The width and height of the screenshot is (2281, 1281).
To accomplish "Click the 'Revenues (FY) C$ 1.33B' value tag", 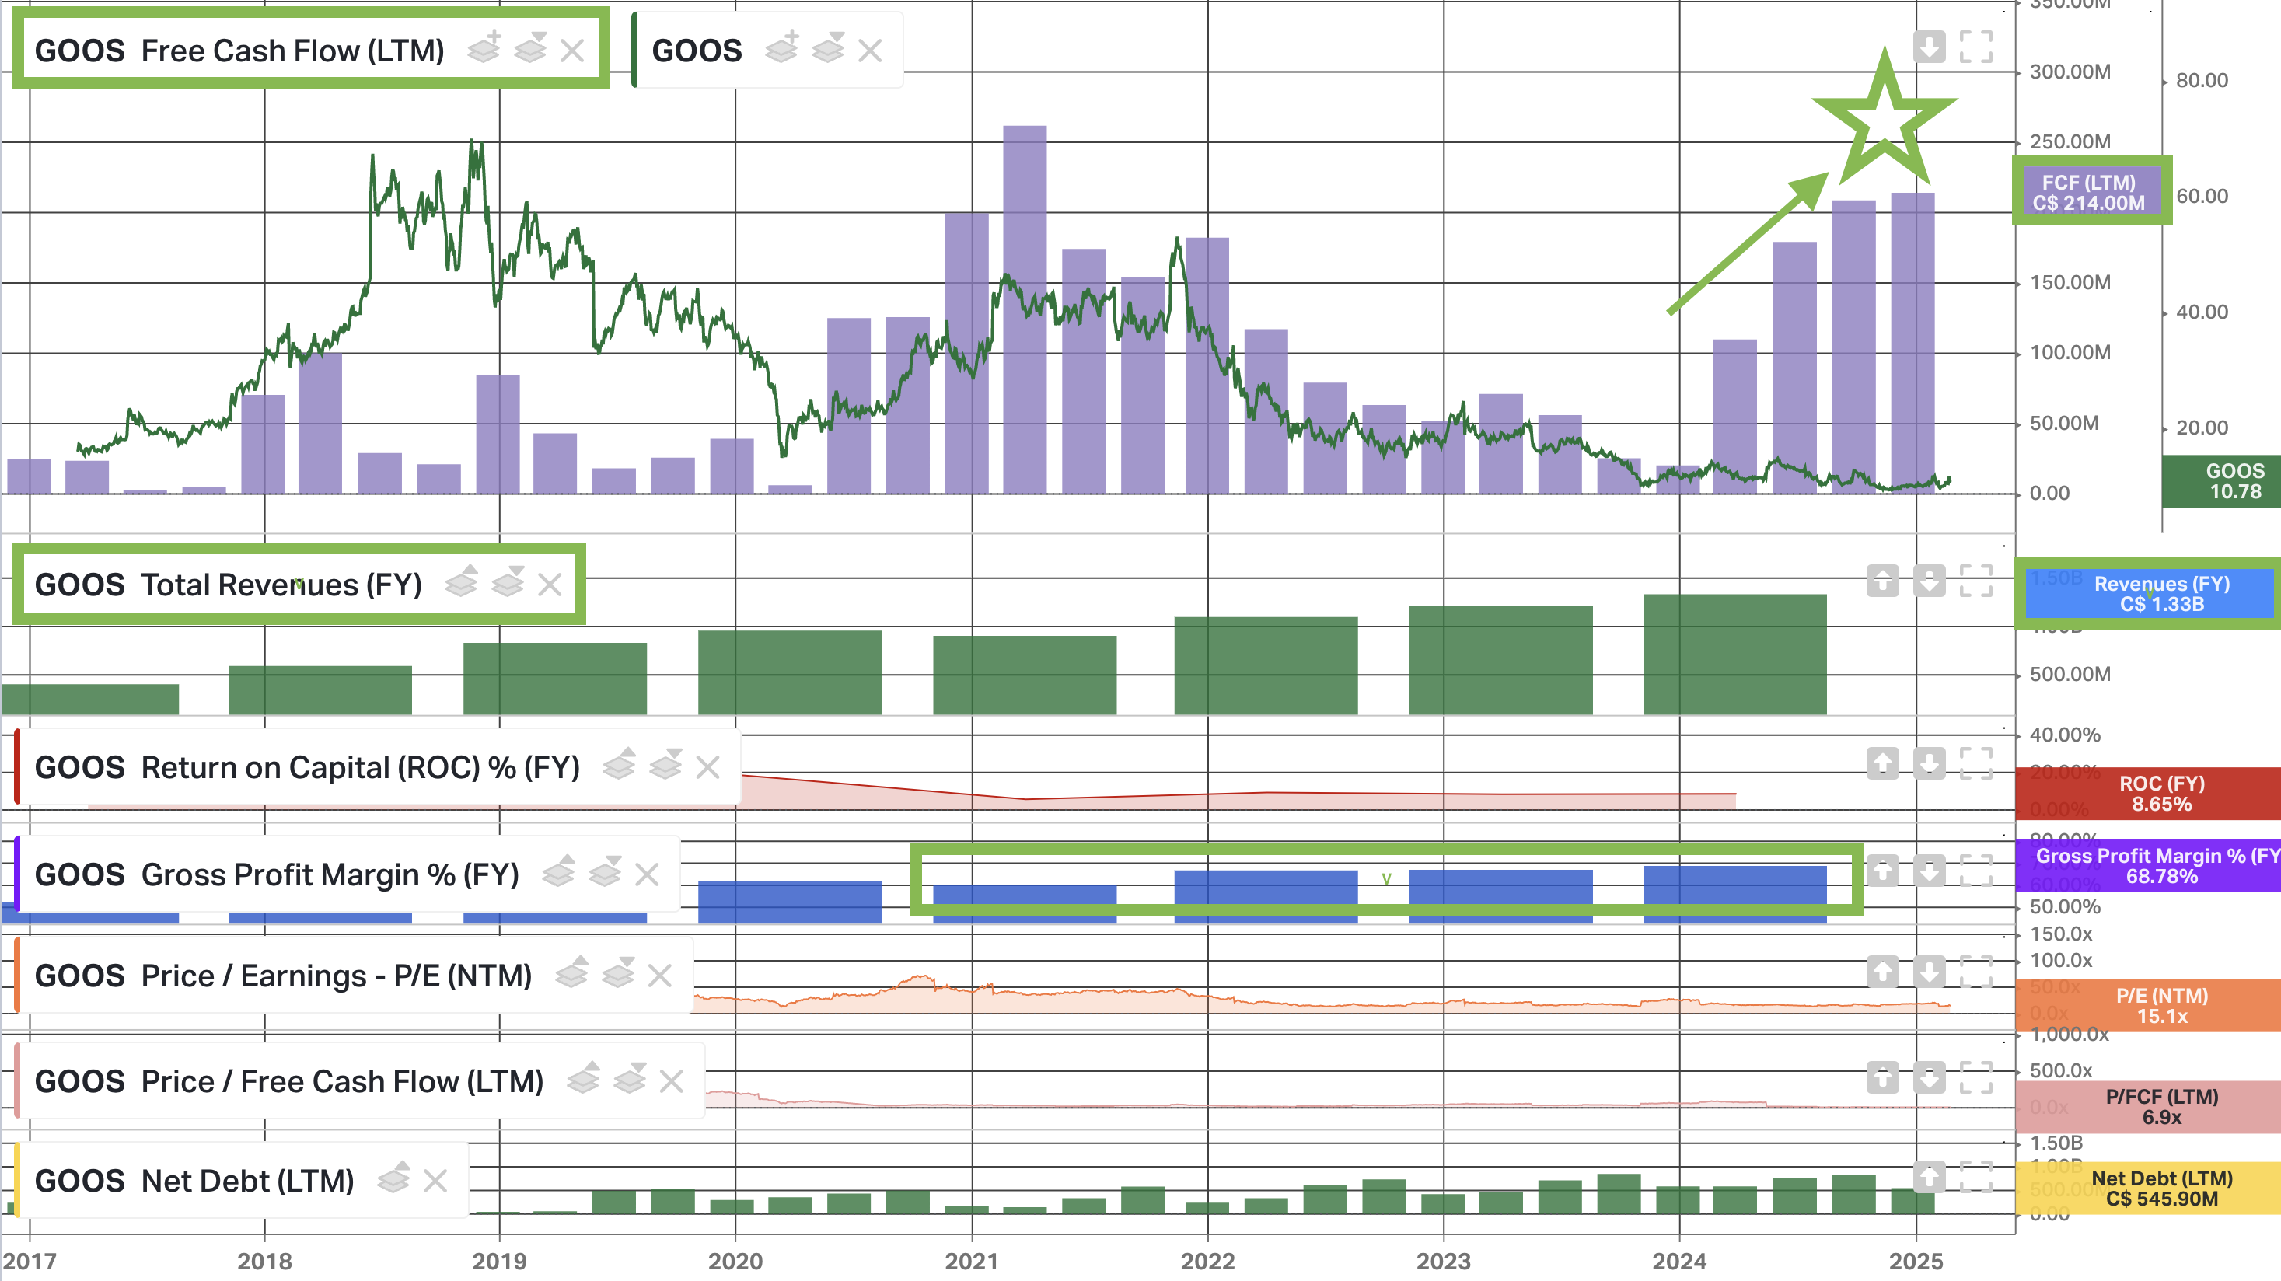I will [2151, 593].
